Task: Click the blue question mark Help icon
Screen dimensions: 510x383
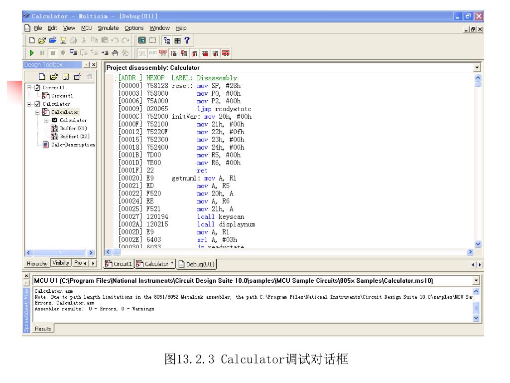Action: (x=187, y=40)
